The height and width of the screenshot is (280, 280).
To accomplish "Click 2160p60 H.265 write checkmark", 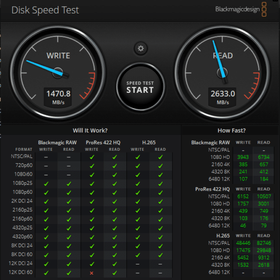I will pyautogui.click(x=137, y=219).
